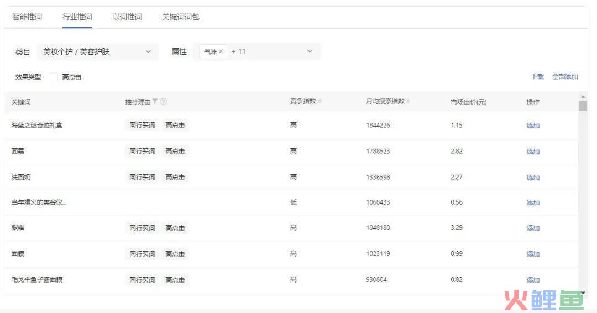Click the scrollbar up arrow
Viewport: 597px width, 313px height.
[583, 96]
